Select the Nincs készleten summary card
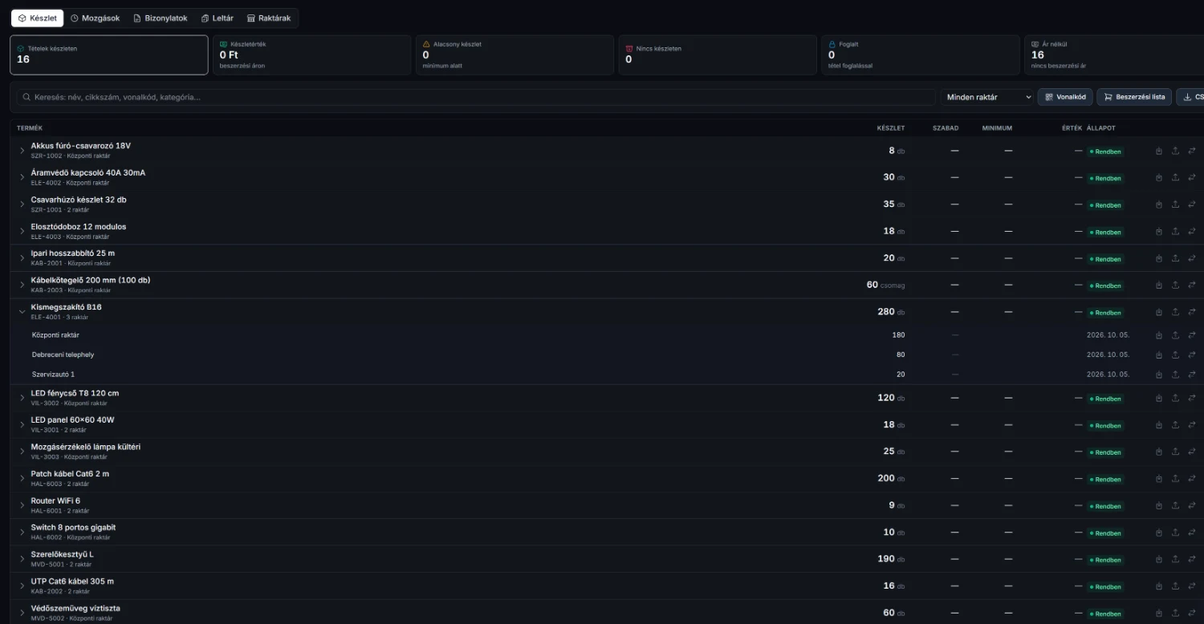Screen dimensions: 1204x624 pos(717,55)
